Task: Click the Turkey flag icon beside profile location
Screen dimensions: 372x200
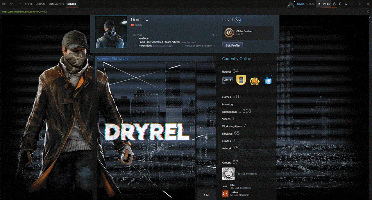Action: coord(132,25)
